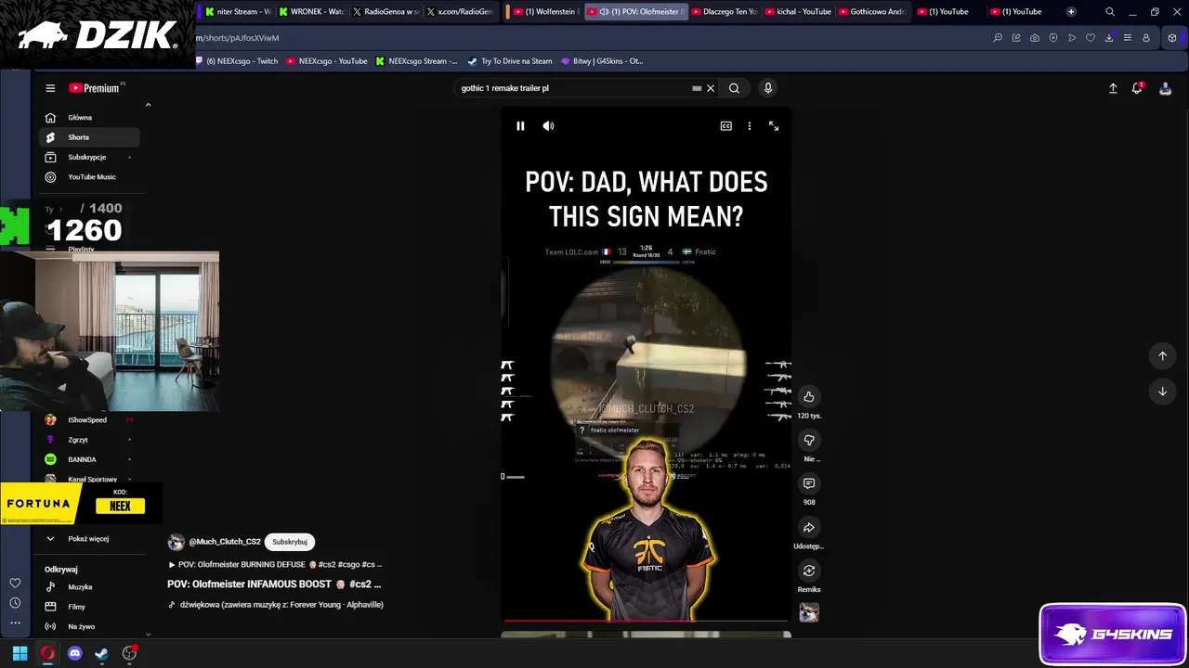Open the comments showing 908
This screenshot has width=1189, height=668.
[809, 483]
